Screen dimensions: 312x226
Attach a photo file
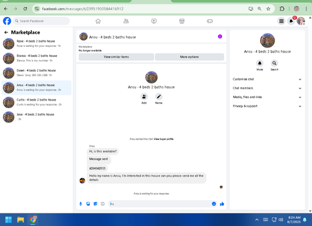88,204
